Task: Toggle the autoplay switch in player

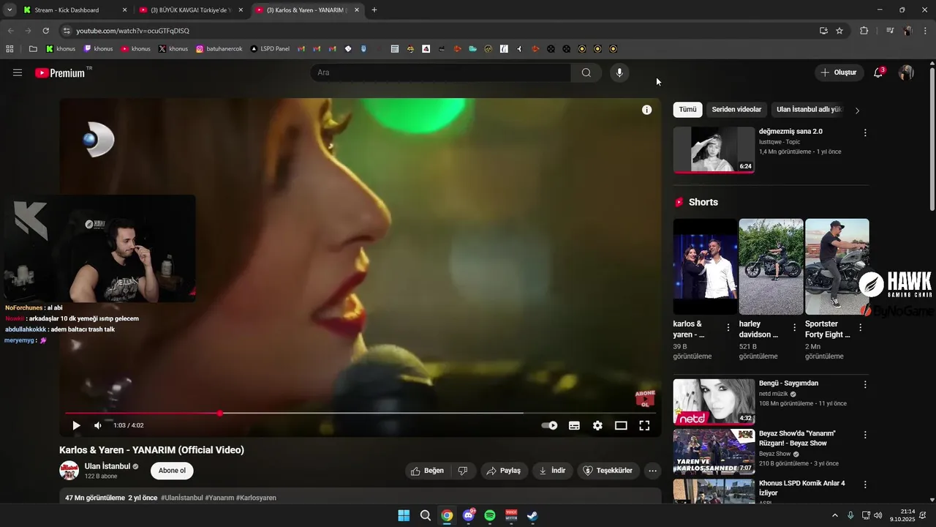Action: (x=549, y=425)
